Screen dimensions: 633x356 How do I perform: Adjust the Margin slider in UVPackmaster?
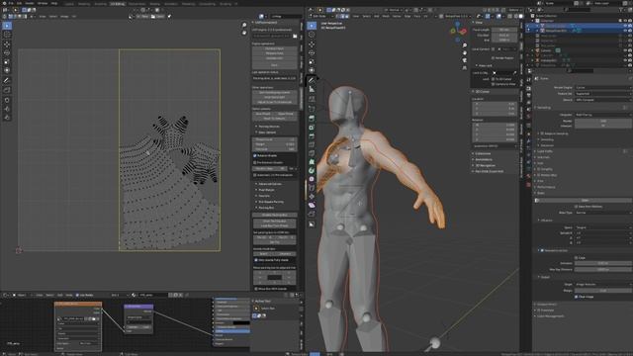275,144
